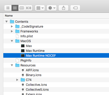Screen dimensions: 109x95
Task: Switch to list view
Action: [x=15, y=8]
